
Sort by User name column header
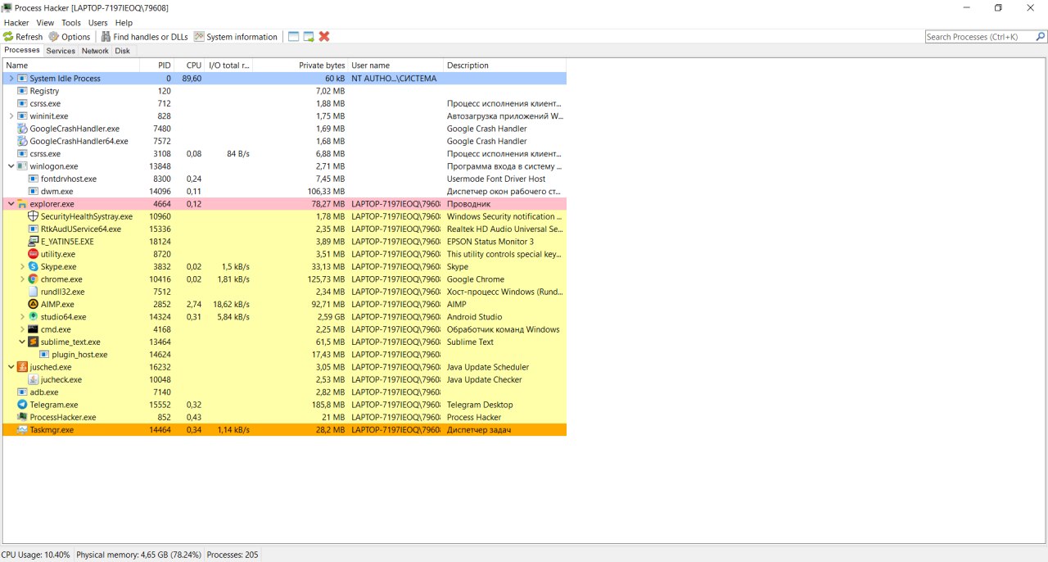(395, 66)
